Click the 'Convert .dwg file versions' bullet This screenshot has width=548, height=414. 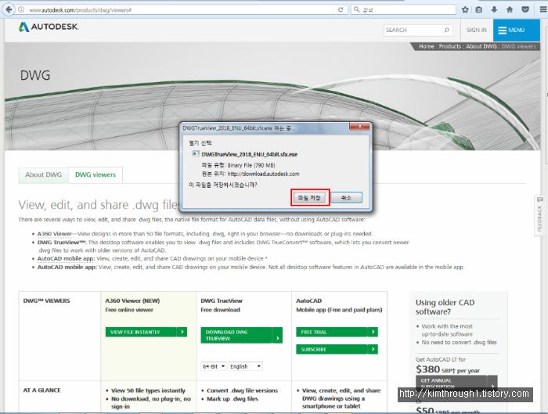(x=242, y=391)
